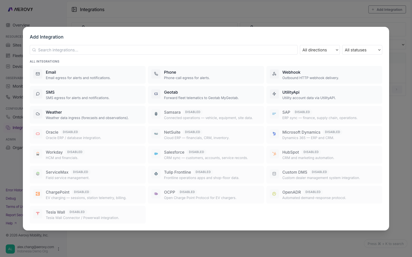The image size is (412, 257).
Task: Select the ServiceMax green logo icon
Action: (x=38, y=174)
